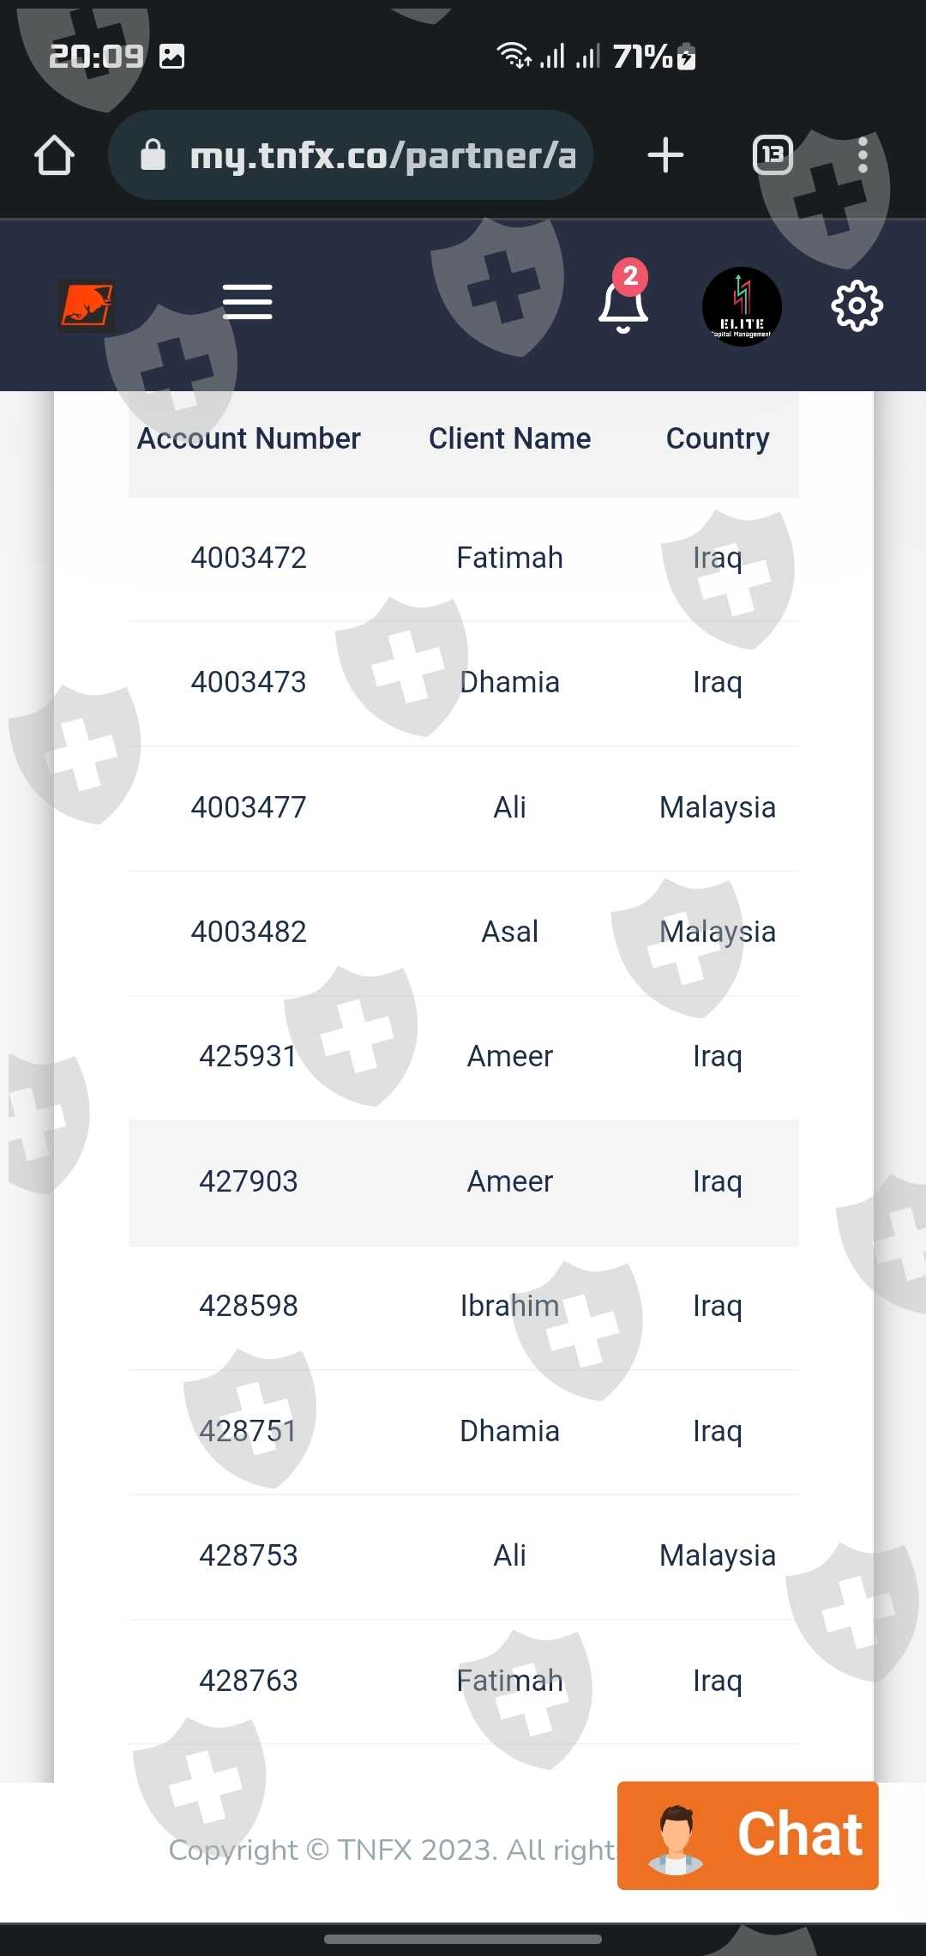The image size is (926, 1956).
Task: Select account row 427903
Action: tap(249, 1181)
